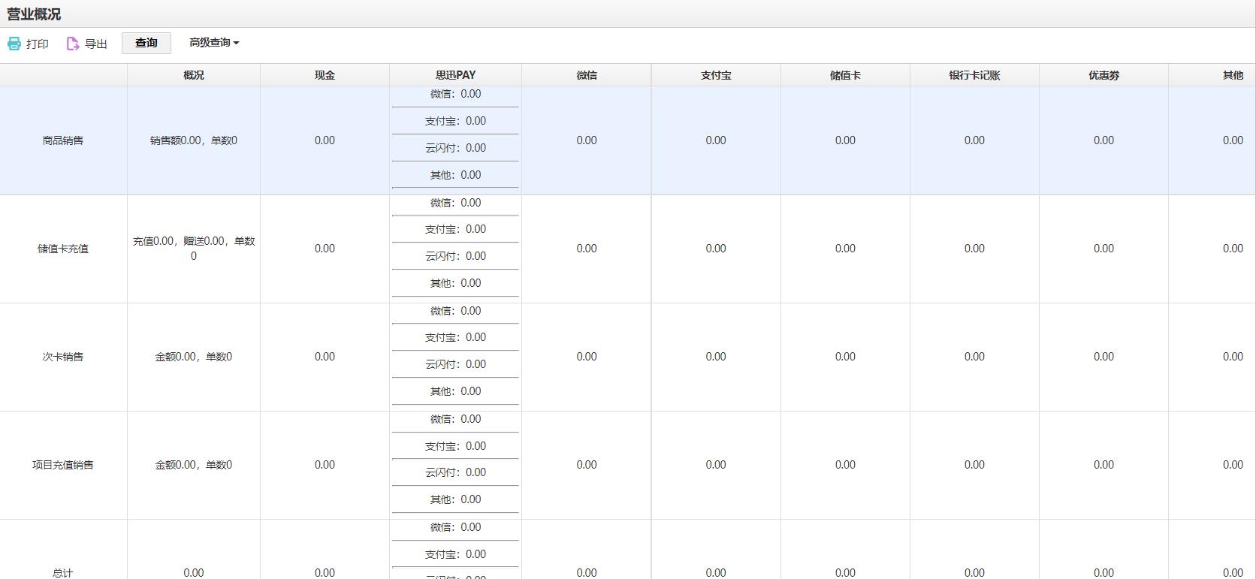1256x579 pixels.
Task: Select the 营业概况 page title
Action: point(34,14)
